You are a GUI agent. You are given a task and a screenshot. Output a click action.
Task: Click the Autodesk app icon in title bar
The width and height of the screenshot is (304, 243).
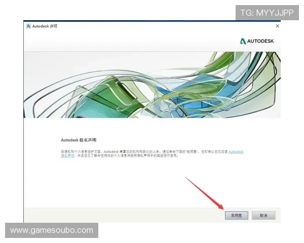[x=28, y=26]
